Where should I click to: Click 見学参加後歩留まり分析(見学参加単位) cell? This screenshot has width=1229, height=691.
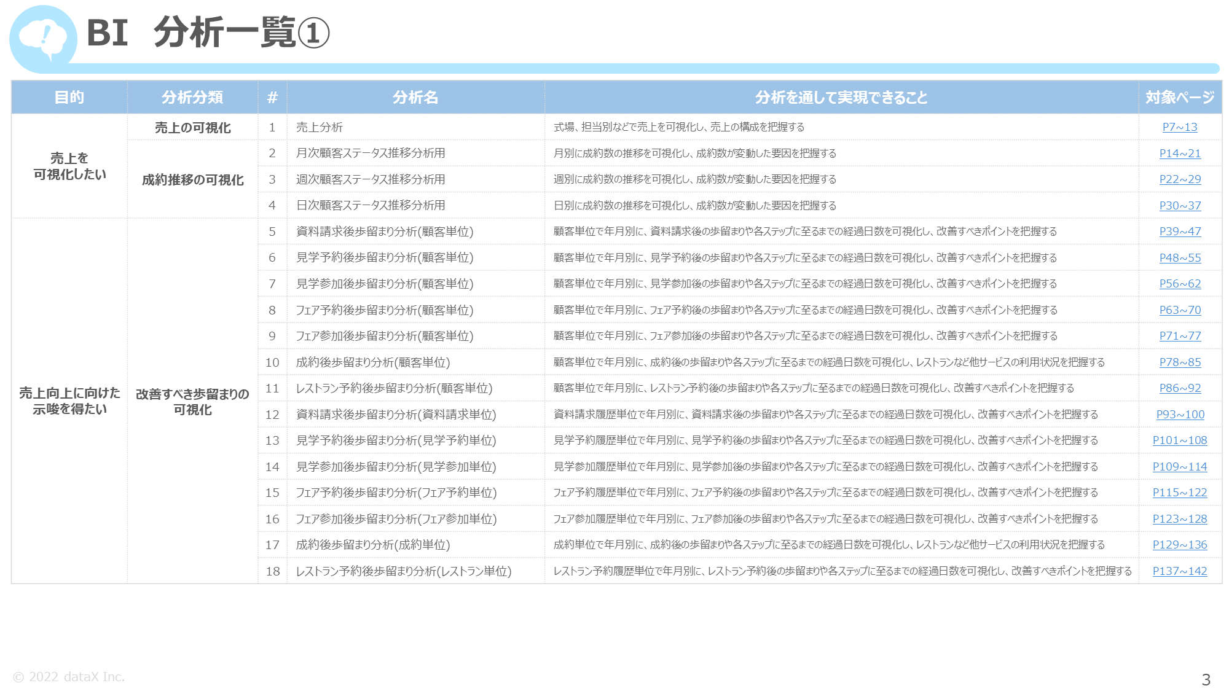pyautogui.click(x=416, y=467)
